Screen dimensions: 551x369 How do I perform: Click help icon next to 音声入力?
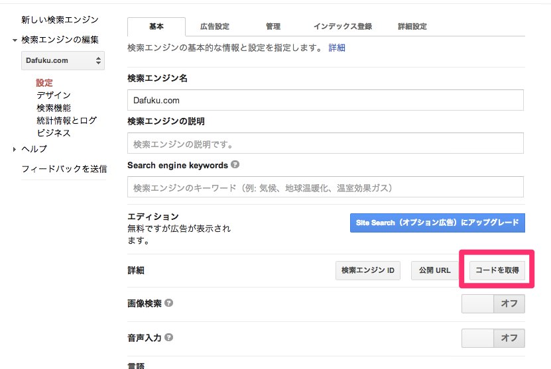[168, 337]
